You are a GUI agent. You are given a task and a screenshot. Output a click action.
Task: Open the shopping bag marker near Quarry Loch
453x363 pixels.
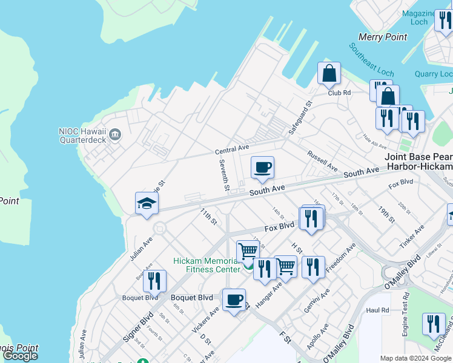click(x=388, y=97)
